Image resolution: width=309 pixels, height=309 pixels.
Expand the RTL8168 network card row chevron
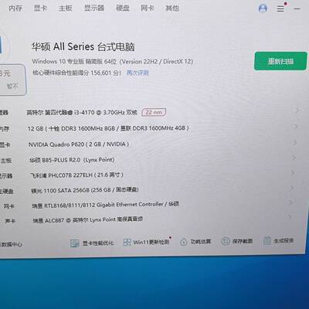[290, 202]
